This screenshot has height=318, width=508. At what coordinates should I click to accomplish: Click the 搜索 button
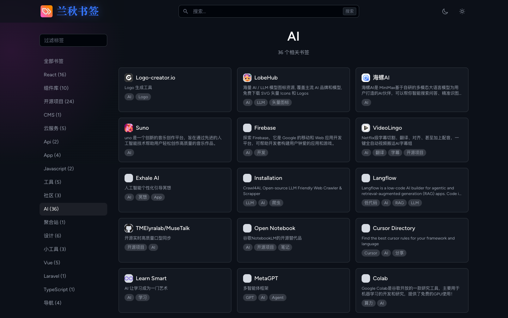point(350,11)
